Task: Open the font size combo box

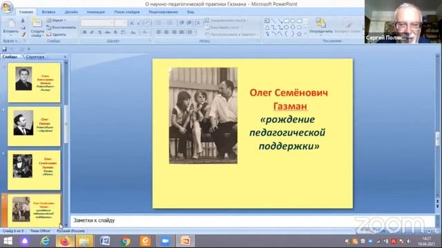Action: click(121, 23)
